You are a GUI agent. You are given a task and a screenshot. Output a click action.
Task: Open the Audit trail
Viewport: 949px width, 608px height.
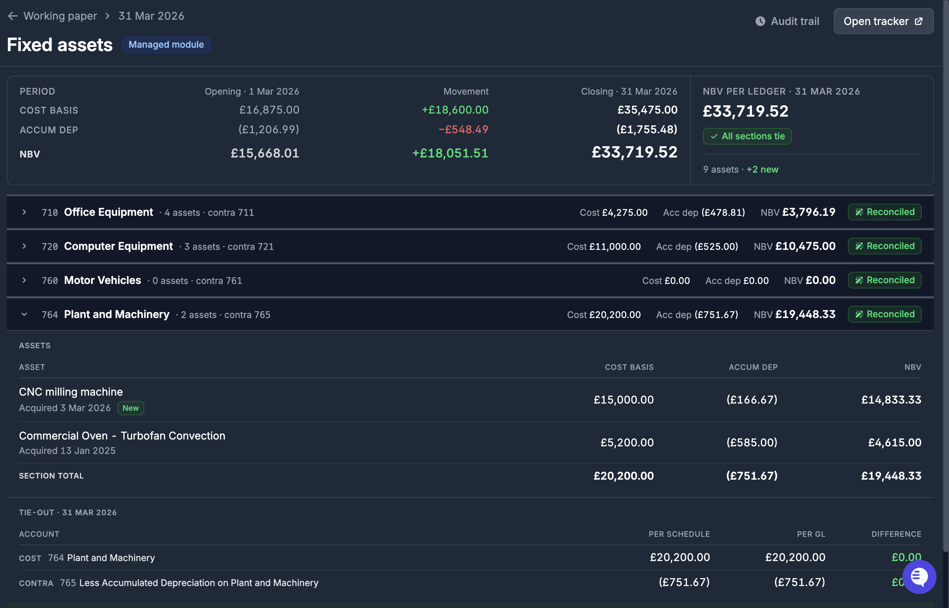pyautogui.click(x=787, y=21)
